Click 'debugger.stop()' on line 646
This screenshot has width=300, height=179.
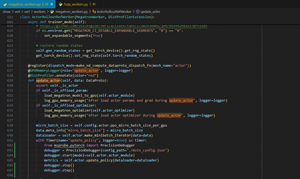59,165
